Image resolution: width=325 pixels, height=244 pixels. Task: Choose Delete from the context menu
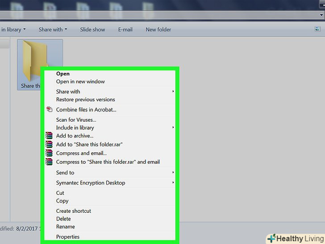110,219
